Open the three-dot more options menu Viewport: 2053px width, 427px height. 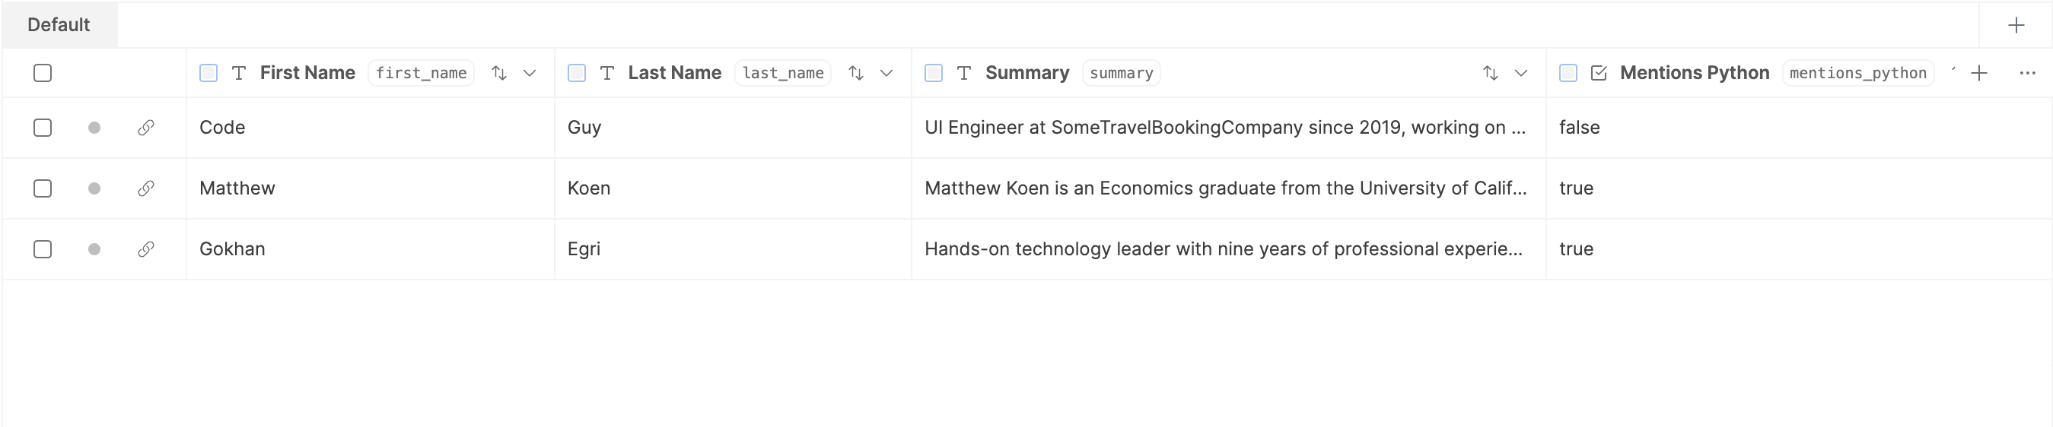pyautogui.click(x=2027, y=73)
